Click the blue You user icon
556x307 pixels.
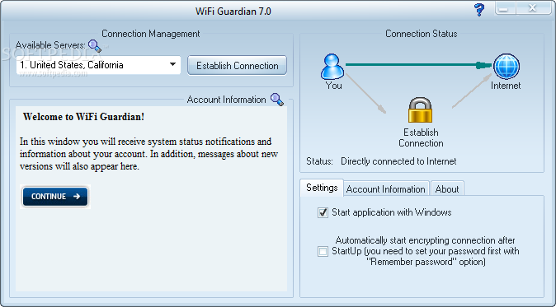(x=332, y=67)
